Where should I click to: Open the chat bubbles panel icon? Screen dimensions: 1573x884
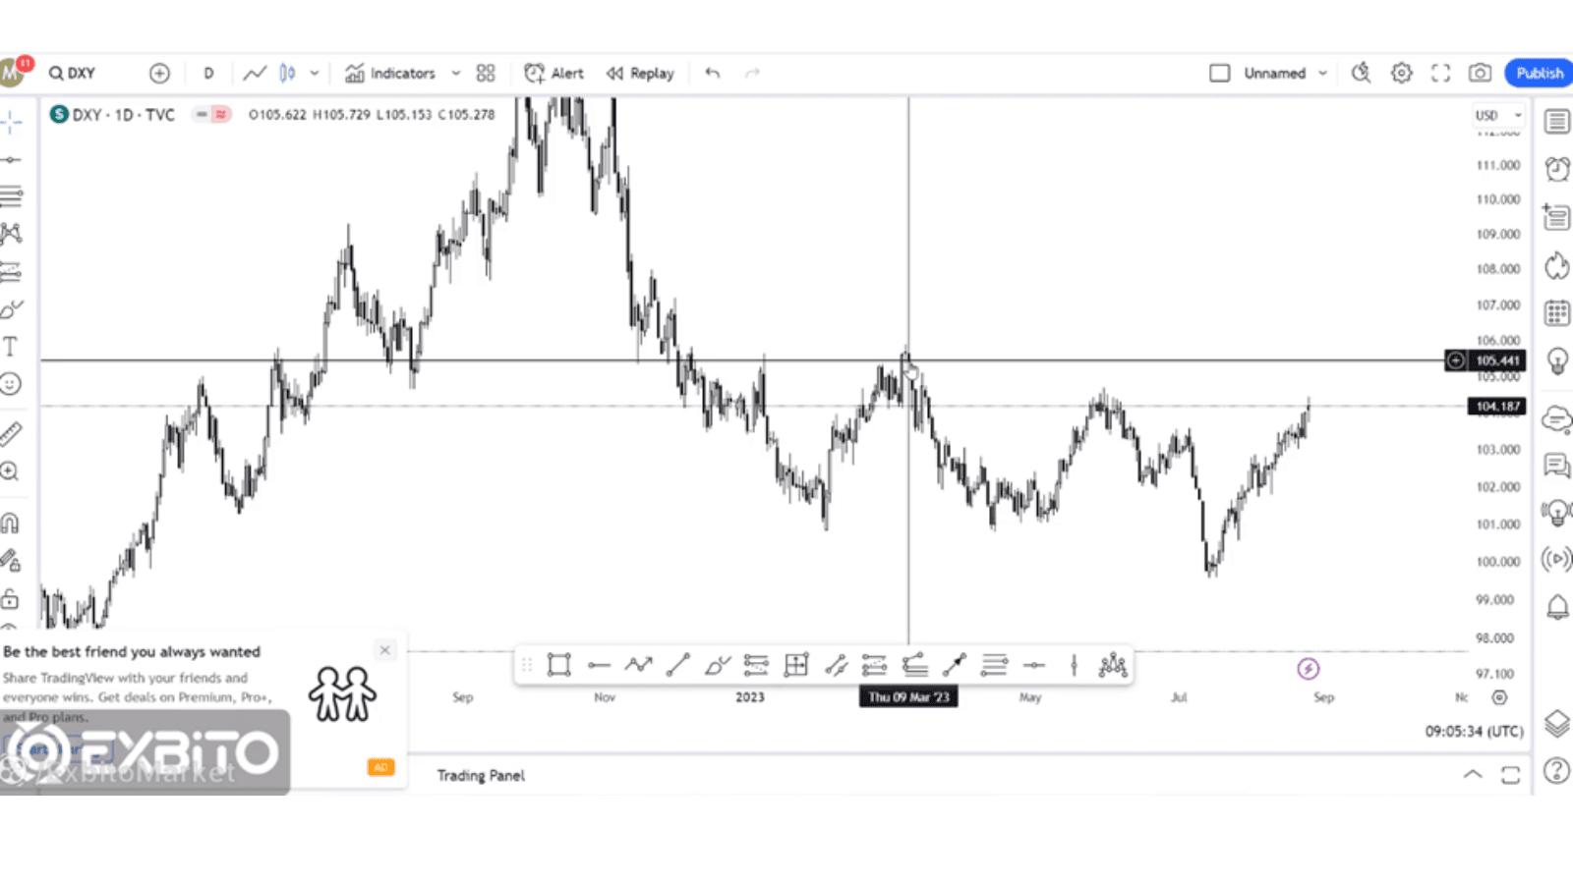click(1556, 466)
